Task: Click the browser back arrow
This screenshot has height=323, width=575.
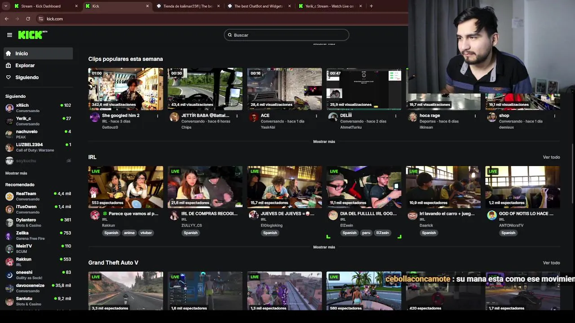Action: 7,19
